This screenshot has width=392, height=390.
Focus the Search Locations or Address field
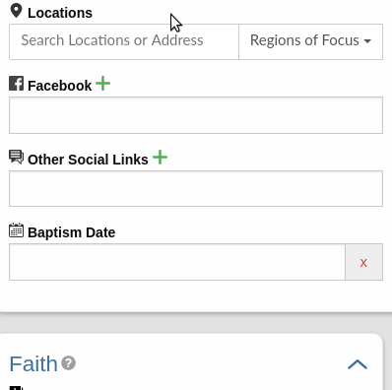coord(124,41)
